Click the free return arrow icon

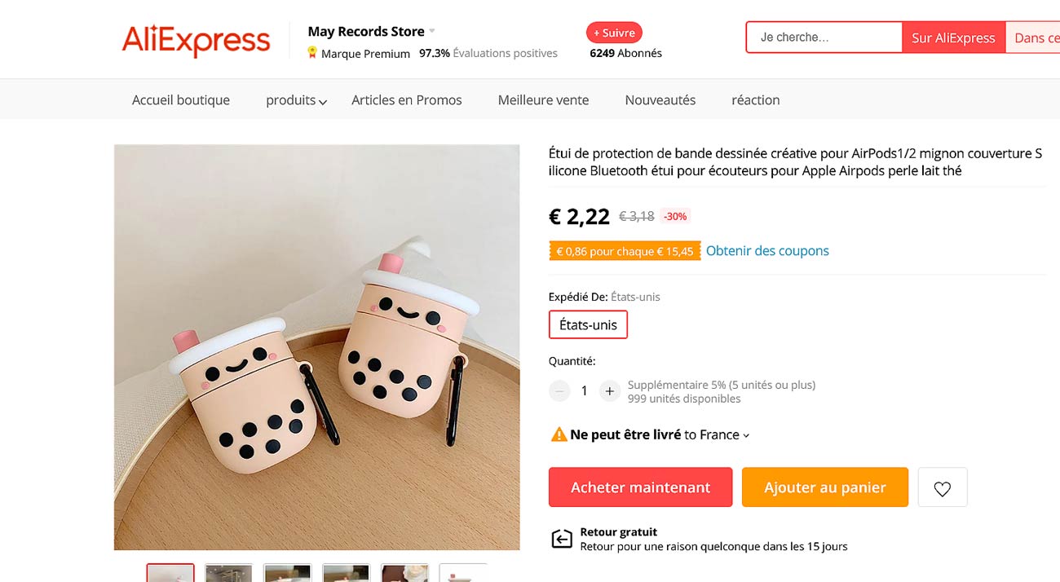[x=562, y=539]
